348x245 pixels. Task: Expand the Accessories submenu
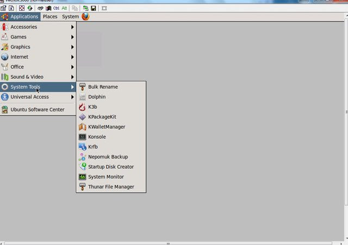(x=38, y=27)
